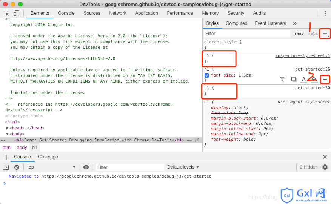
Task: Switch to the Elements panel tab
Action: coord(40,13)
